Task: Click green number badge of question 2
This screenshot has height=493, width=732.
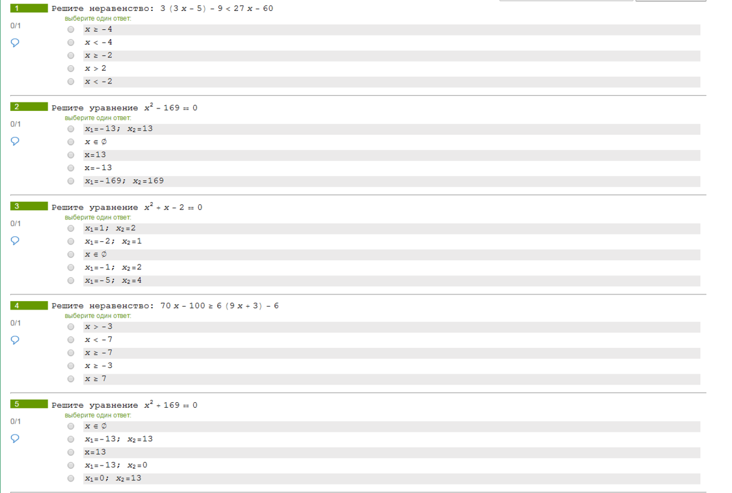Action: [x=29, y=107]
